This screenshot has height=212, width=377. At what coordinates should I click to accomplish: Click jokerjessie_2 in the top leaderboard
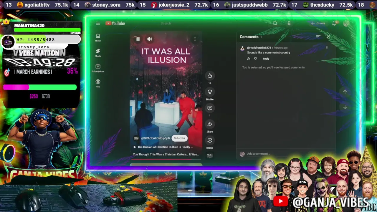[174, 5]
